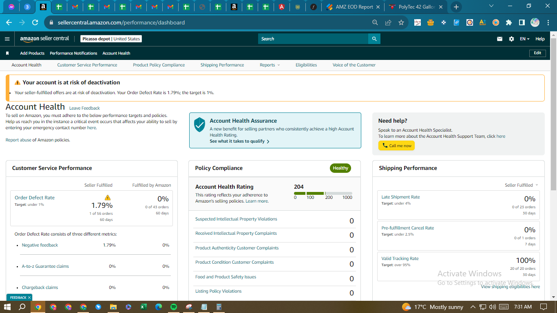Bookmark this page with the star icon
This screenshot has width=557, height=313.
[x=401, y=22]
